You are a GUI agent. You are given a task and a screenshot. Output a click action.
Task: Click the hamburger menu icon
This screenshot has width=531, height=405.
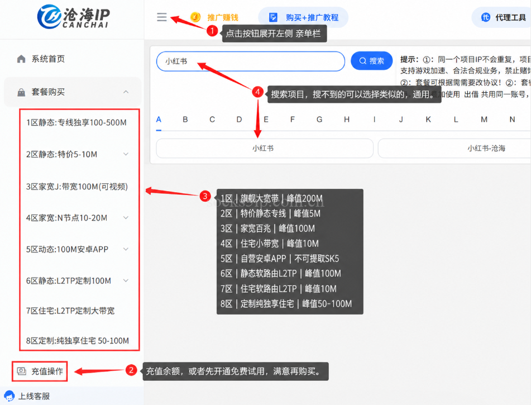click(162, 17)
